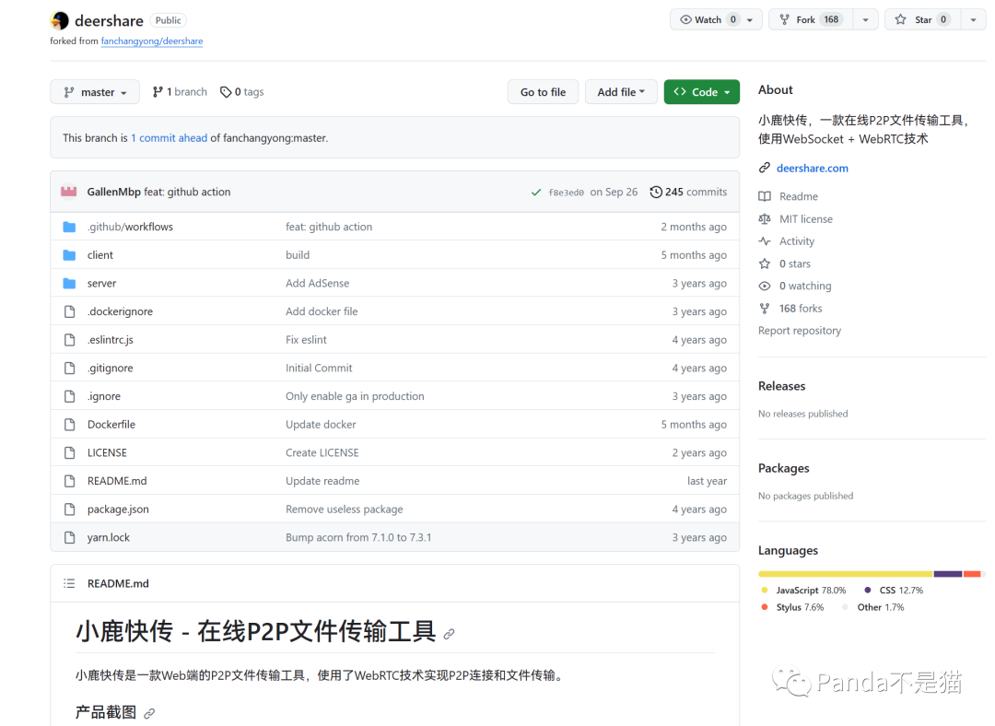Click the Dockerfile file icon
The image size is (995, 726).
click(x=70, y=425)
